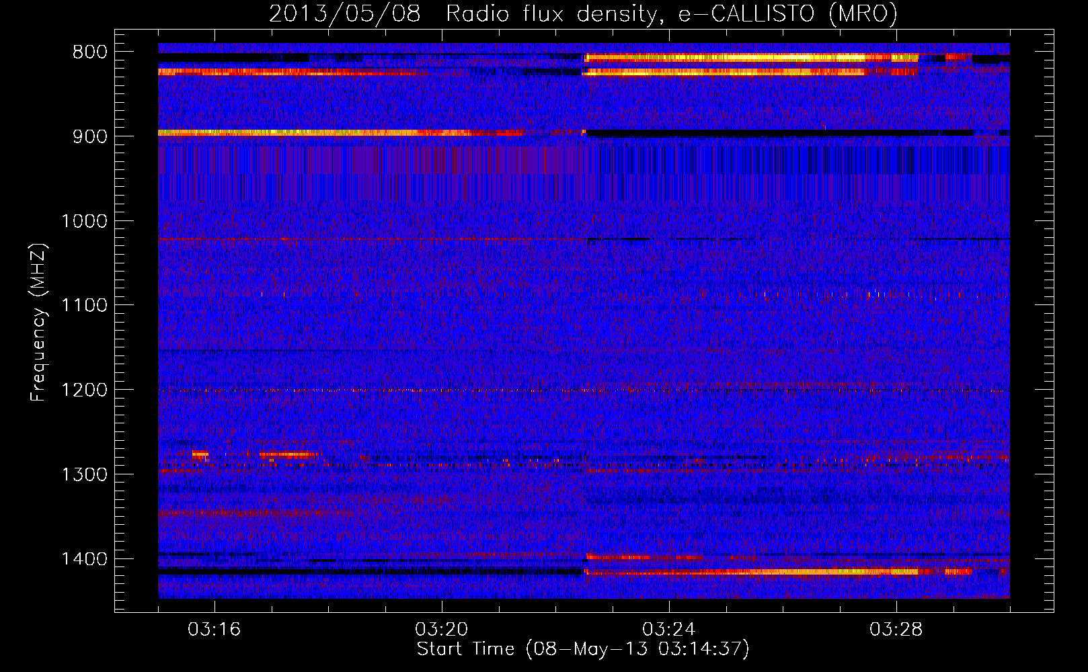Click the 03:20 time tick label
The image size is (1088, 672).
[442, 630]
